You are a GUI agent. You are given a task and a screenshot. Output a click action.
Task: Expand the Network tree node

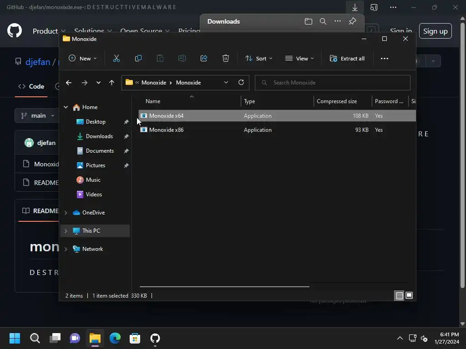tap(66, 249)
